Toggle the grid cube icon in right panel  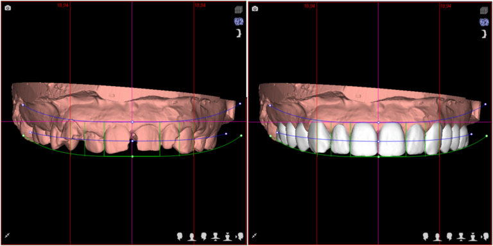[484, 11]
